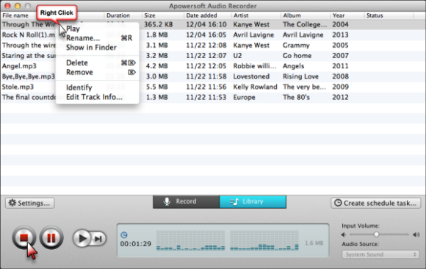Click the Play button in player controls
This screenshot has height=269, width=426.
tap(82, 239)
